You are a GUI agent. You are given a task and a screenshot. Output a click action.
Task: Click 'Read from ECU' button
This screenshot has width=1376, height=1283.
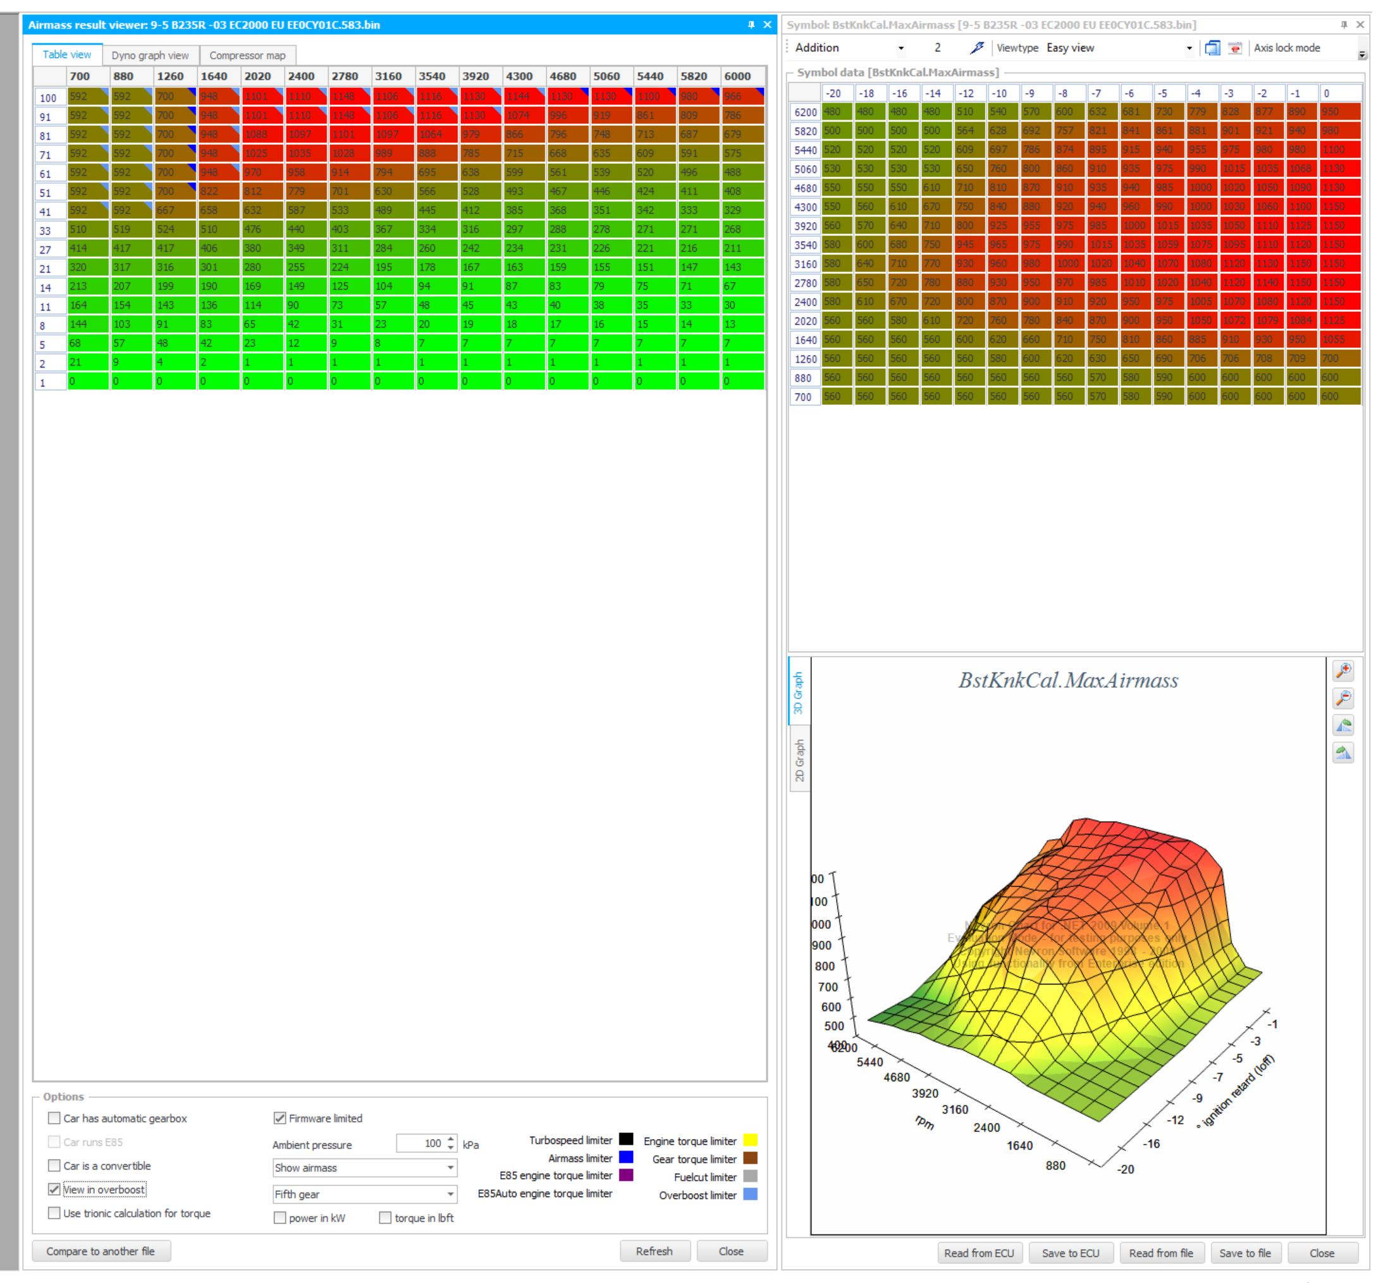click(x=979, y=1253)
